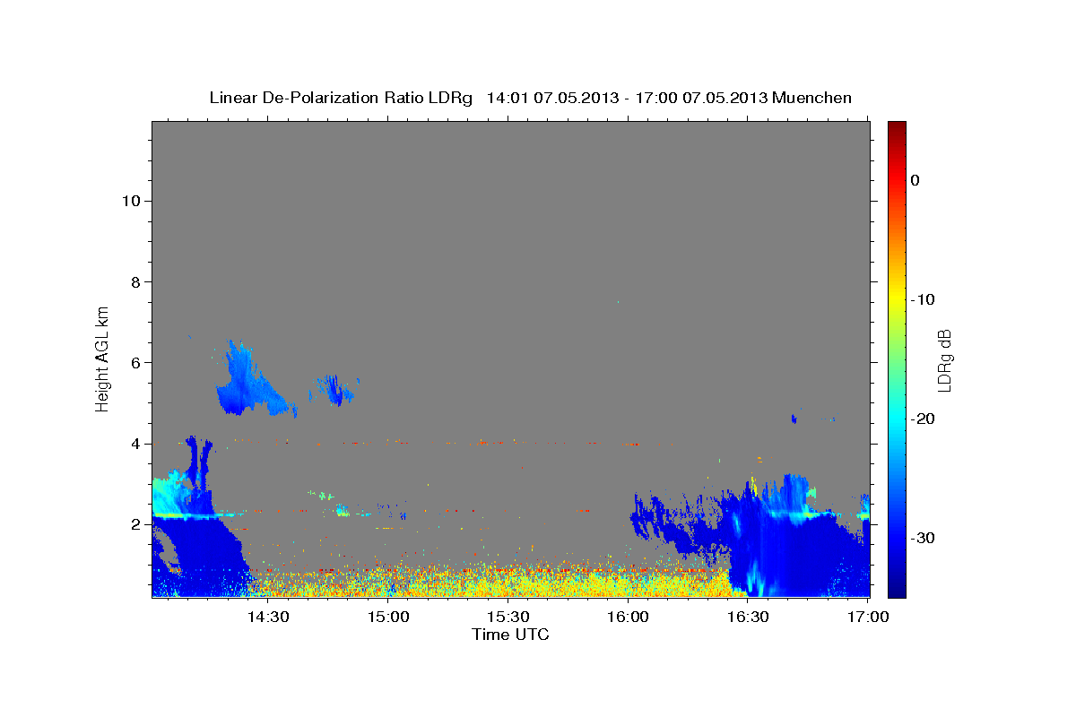Click the 17:00 time tick label
Image resolution: width=1076 pixels, height=717 pixels.
(x=869, y=617)
